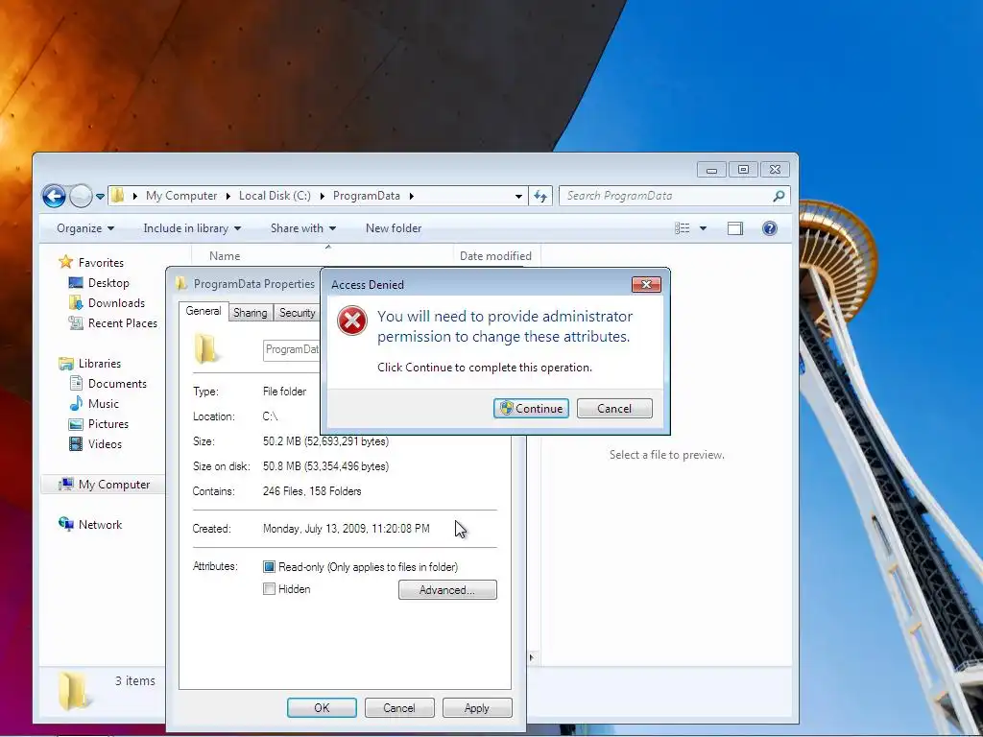Go back with the Explorer back arrow

click(x=55, y=196)
